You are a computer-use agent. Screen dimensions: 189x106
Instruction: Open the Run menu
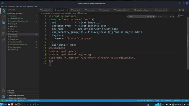25,6
